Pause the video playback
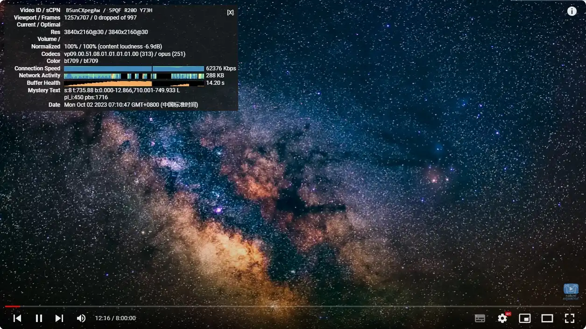 click(39, 318)
